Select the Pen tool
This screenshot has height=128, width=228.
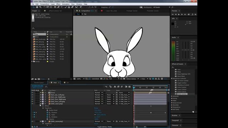coord(58,7)
